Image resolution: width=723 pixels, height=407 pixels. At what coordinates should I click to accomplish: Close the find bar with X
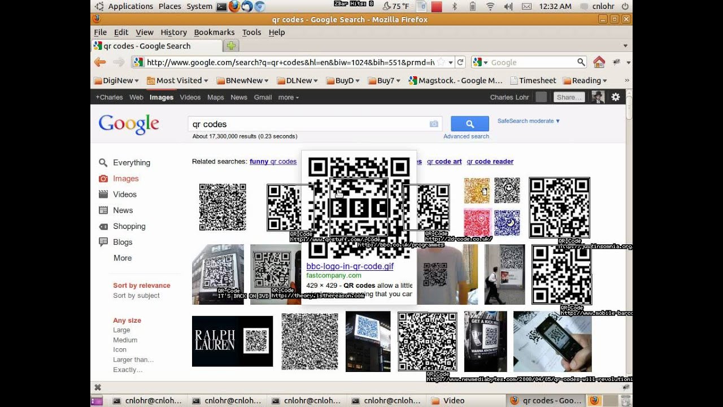(98, 388)
